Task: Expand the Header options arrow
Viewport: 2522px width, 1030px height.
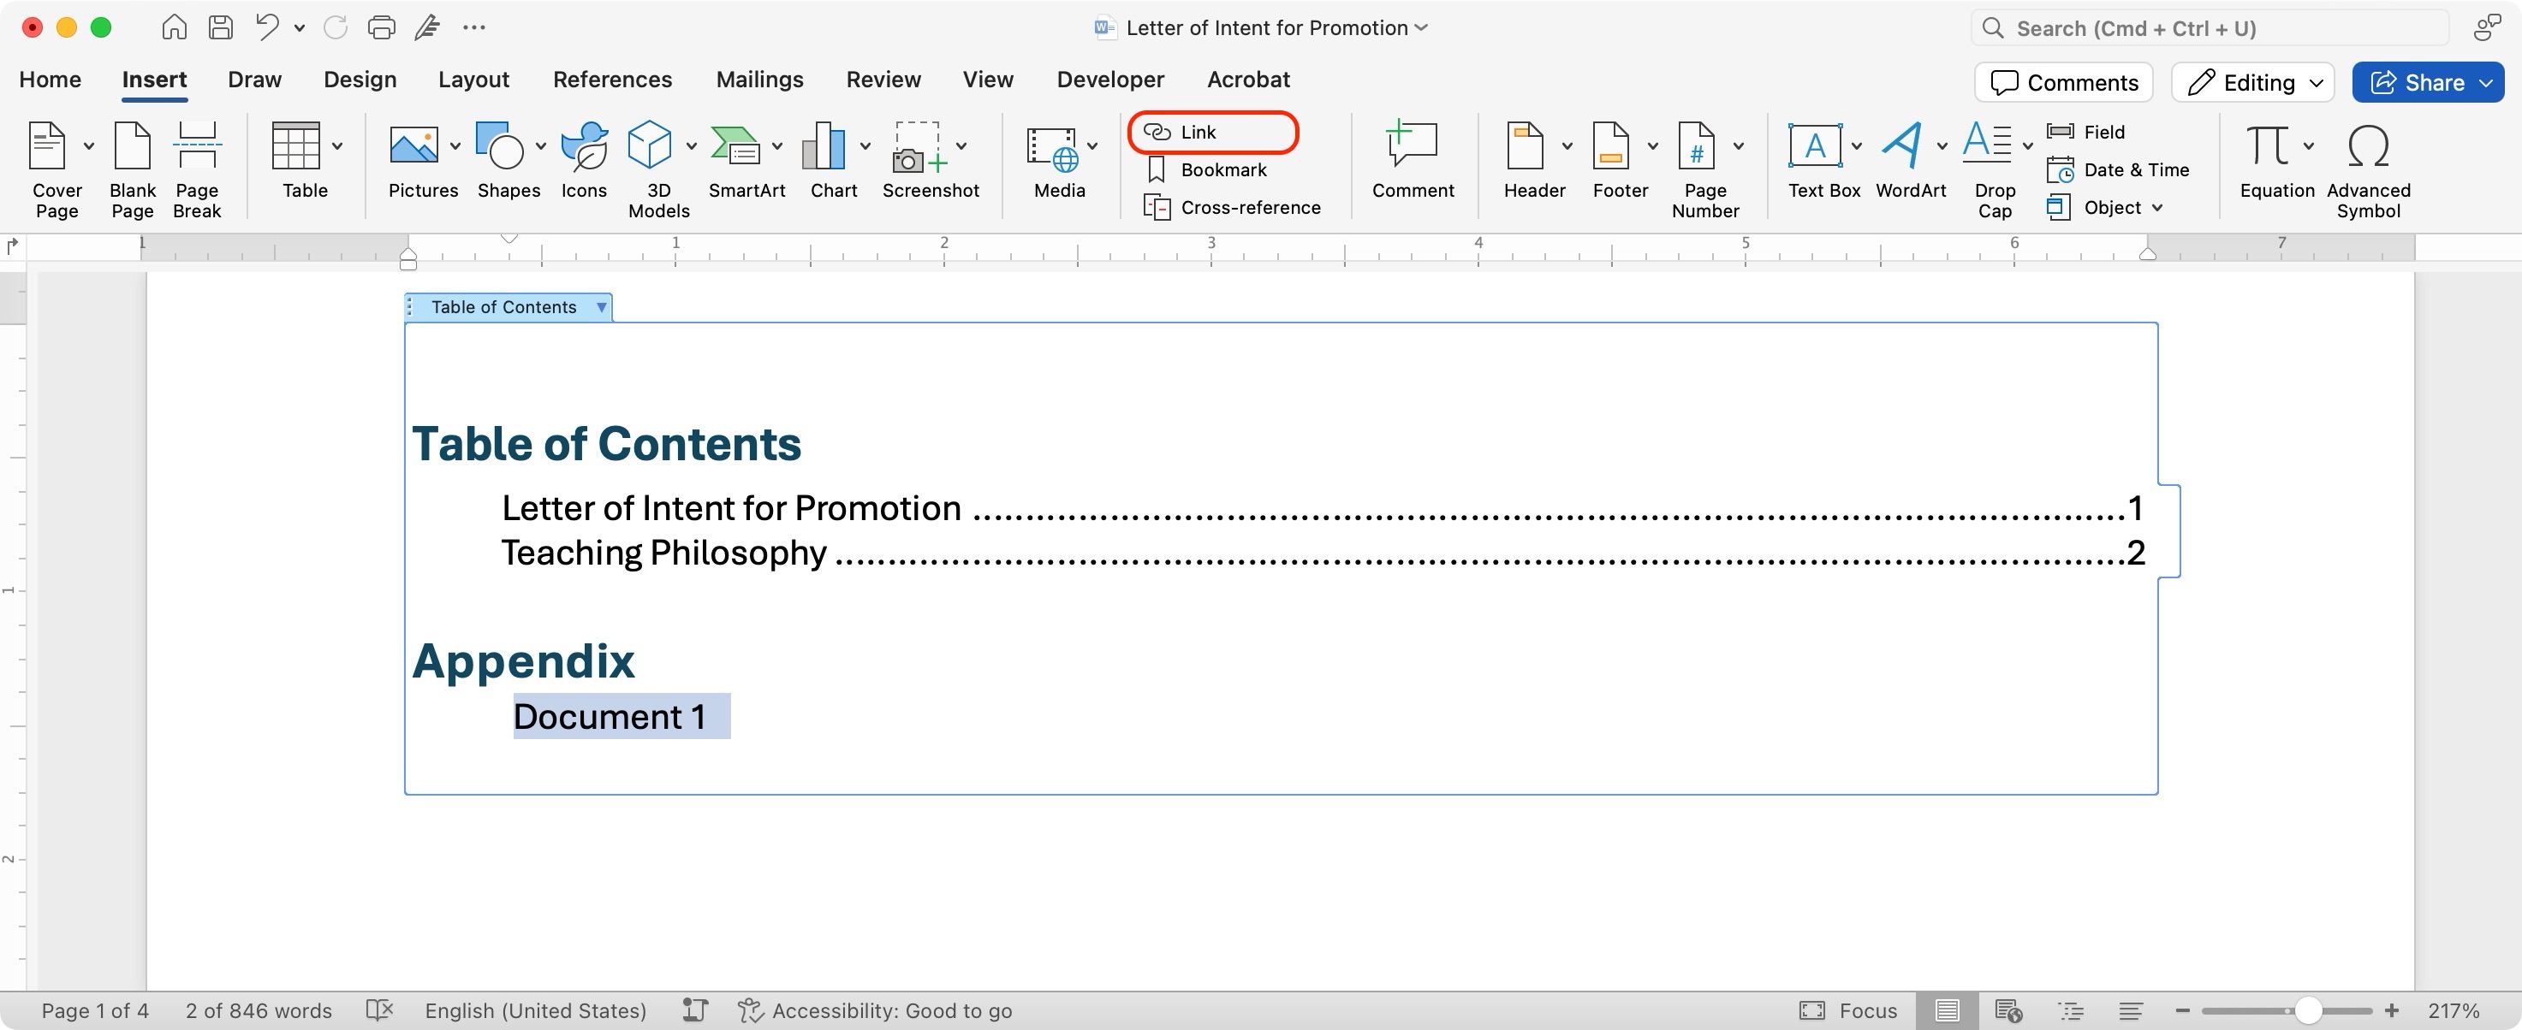Action: pos(1567,147)
